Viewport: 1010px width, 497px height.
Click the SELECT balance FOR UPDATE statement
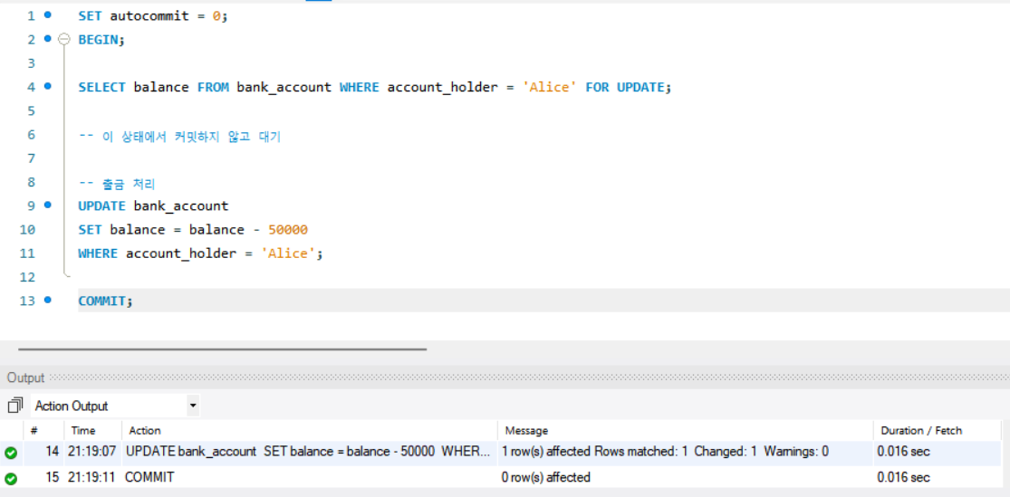coord(374,87)
